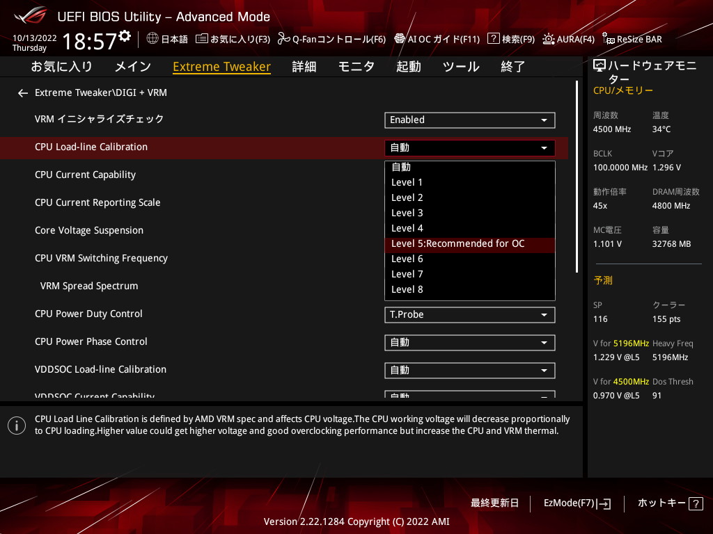
Task: Open お気に入り tab
Action: [x=61, y=67]
